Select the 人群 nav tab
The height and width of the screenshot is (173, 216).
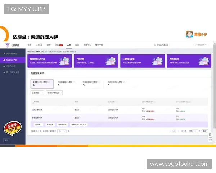pos(69,45)
